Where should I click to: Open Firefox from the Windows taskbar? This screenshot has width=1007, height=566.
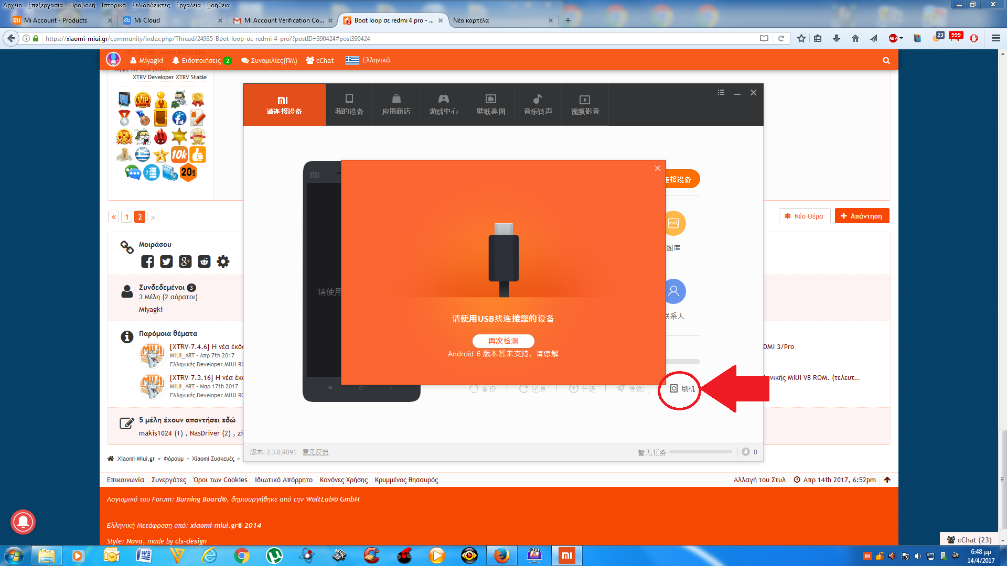tap(502, 556)
